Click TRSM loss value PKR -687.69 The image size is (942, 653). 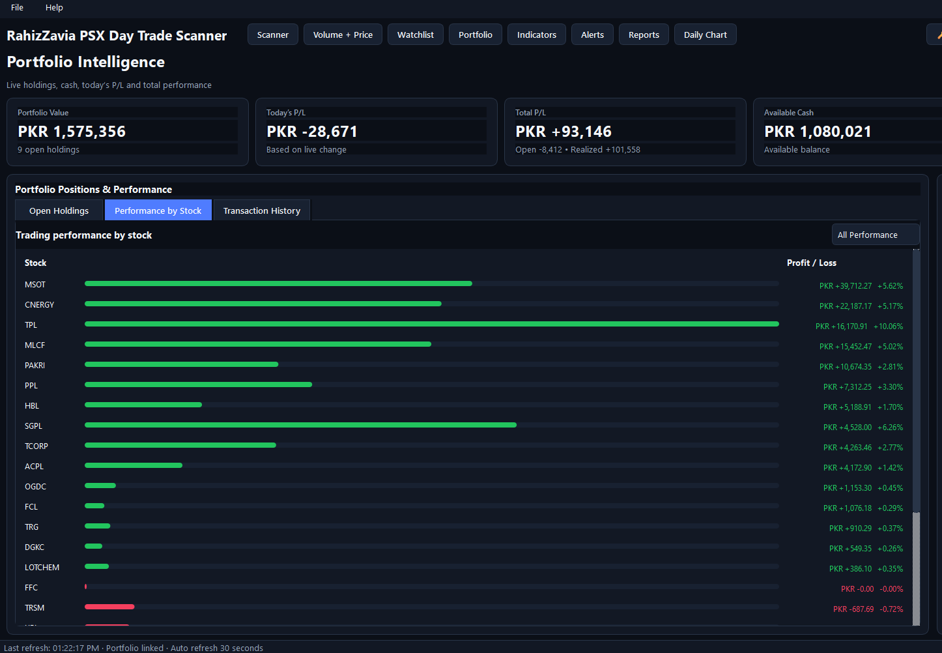853,609
